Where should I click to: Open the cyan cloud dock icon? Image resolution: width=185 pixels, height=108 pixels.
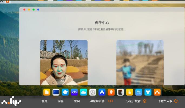tap(84, 92)
